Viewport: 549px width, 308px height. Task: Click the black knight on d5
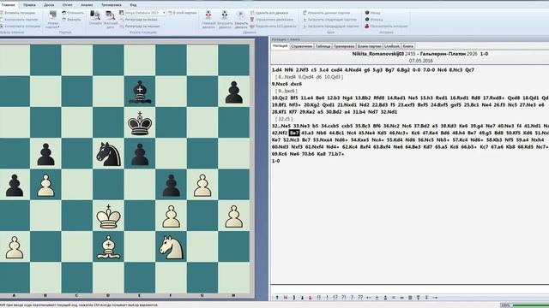(x=109, y=154)
